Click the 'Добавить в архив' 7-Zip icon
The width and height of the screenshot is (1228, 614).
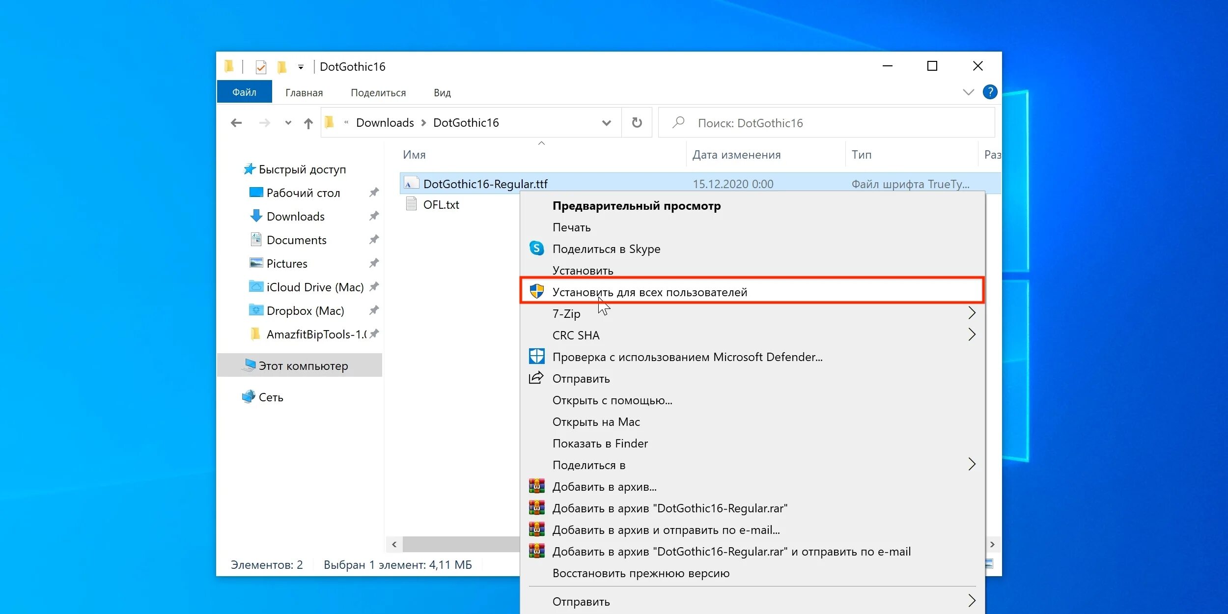point(536,487)
